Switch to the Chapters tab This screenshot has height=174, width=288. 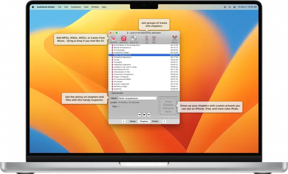tap(144, 121)
